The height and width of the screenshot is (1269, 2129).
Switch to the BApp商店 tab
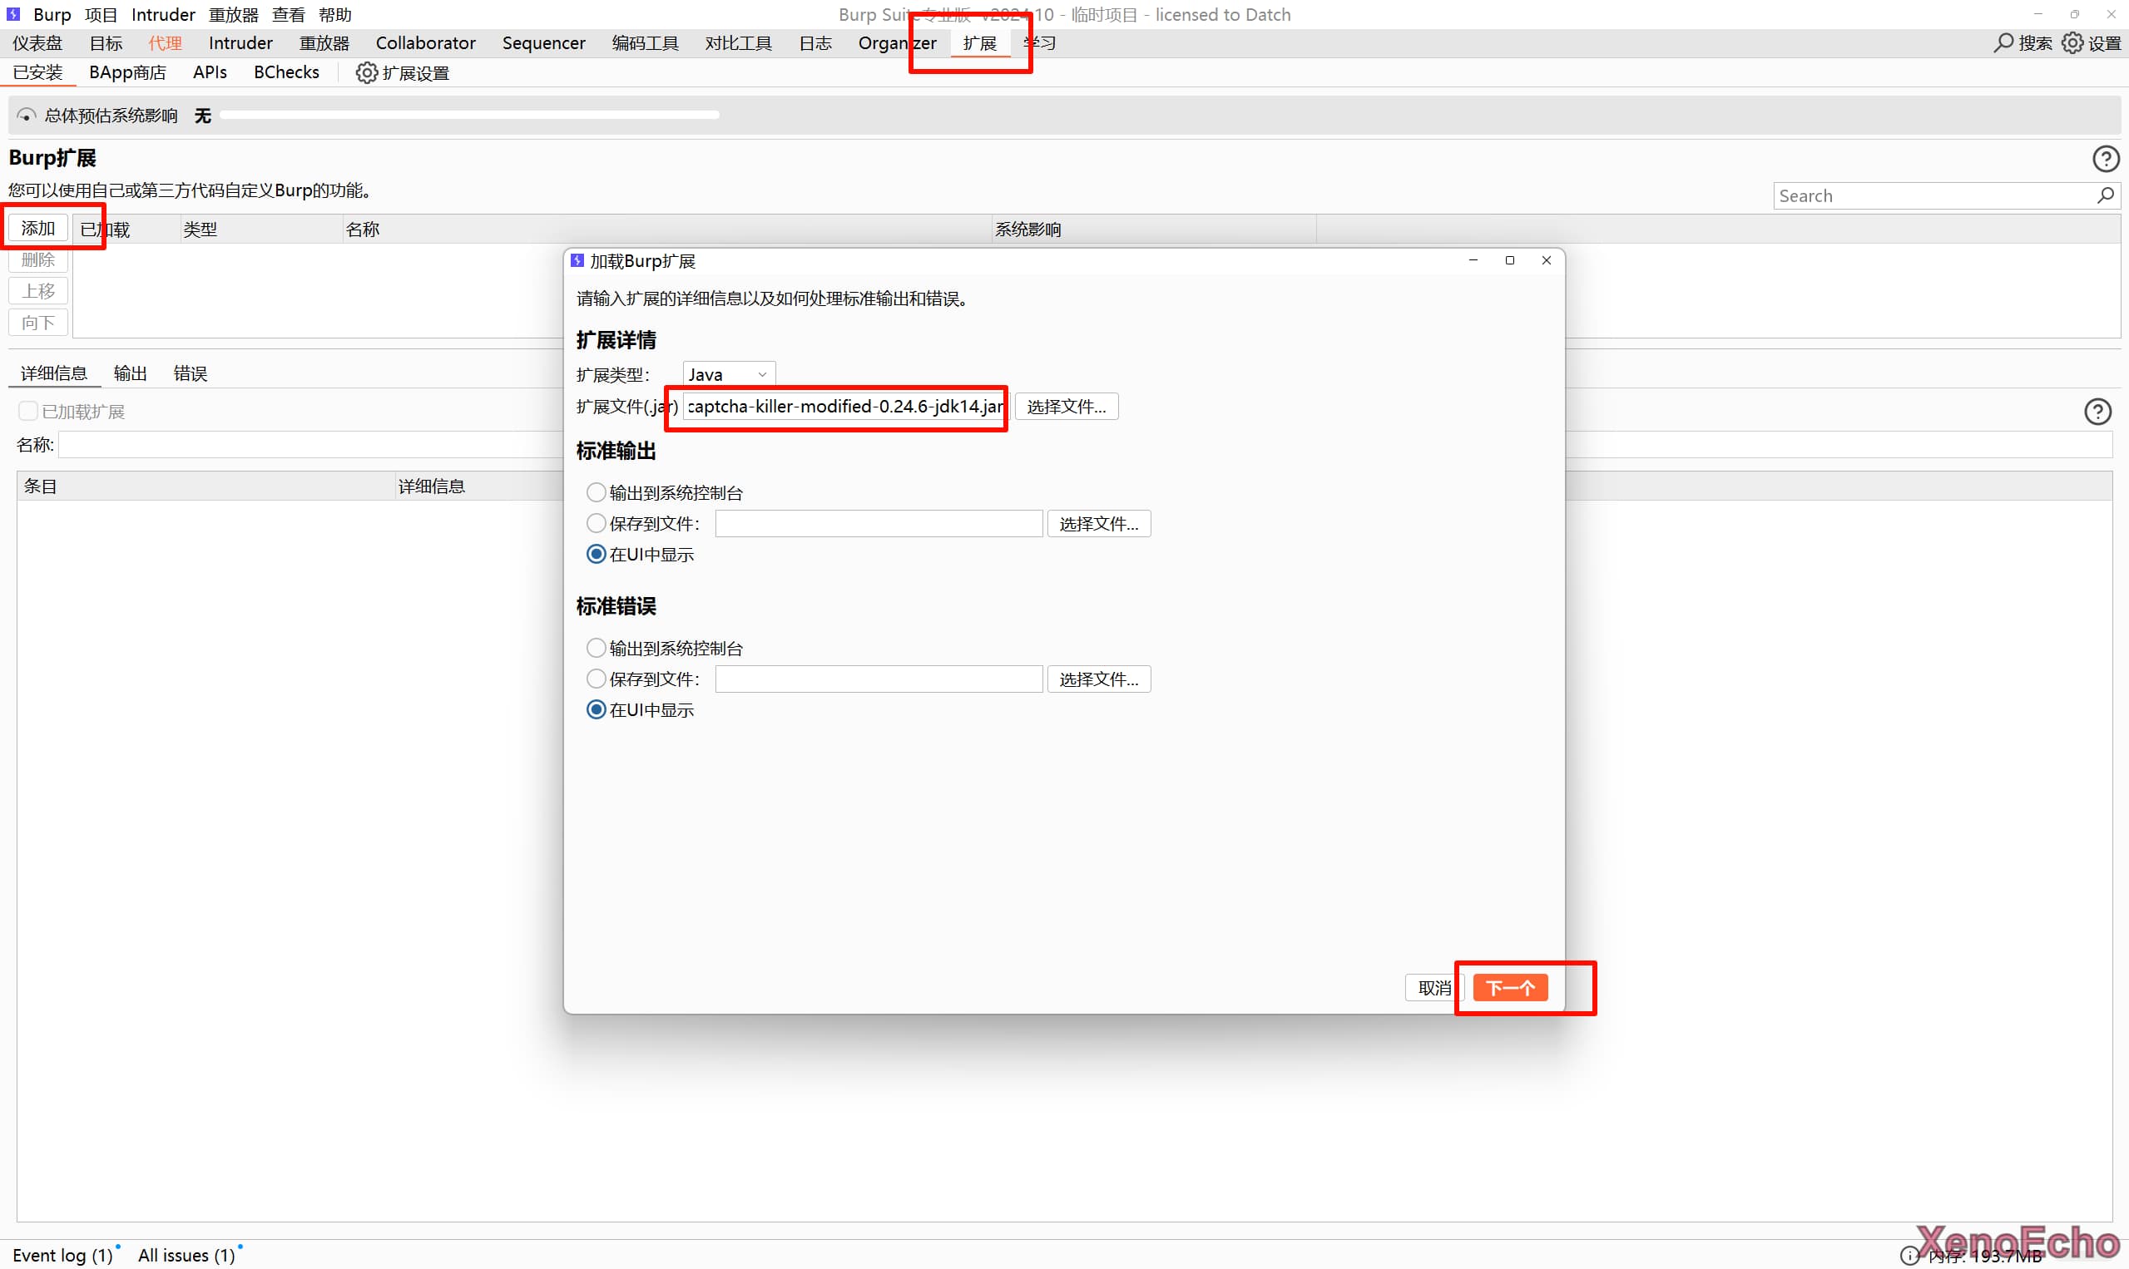(127, 72)
